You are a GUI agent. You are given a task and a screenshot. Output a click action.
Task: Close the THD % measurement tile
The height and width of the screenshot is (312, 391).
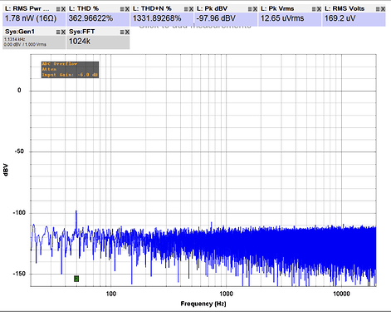coord(127,9)
